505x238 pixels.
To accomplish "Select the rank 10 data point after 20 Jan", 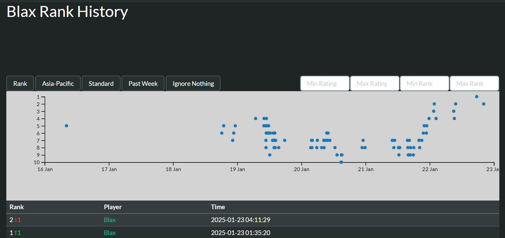I will pos(341,162).
